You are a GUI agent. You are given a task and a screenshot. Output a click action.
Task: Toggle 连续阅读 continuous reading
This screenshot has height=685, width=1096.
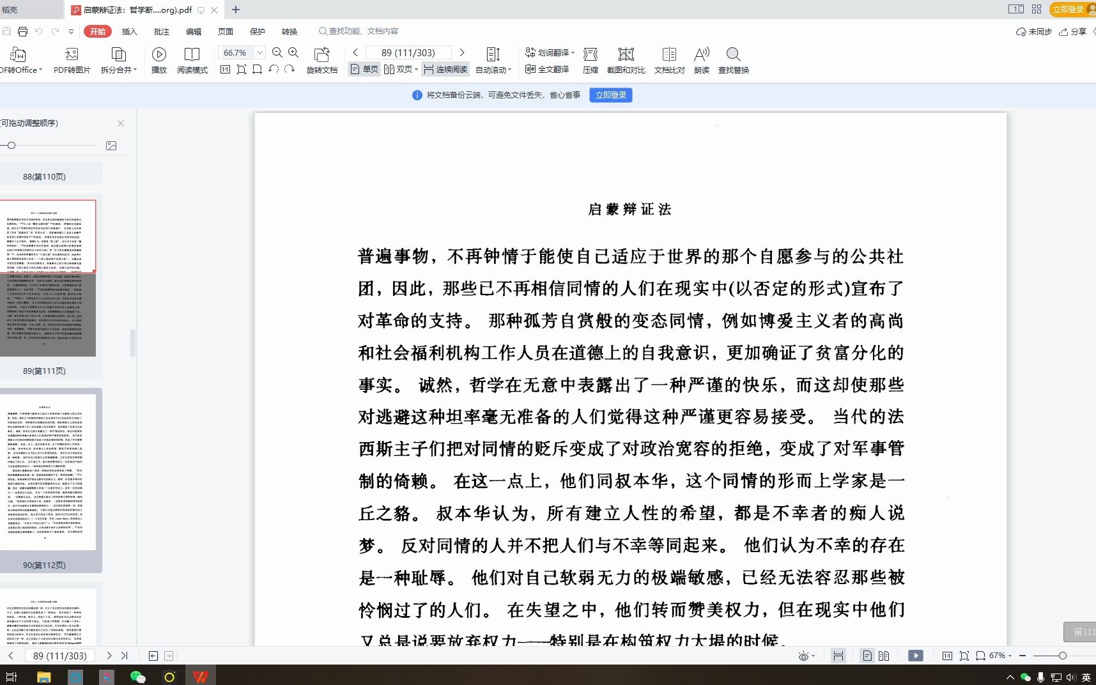click(x=445, y=69)
